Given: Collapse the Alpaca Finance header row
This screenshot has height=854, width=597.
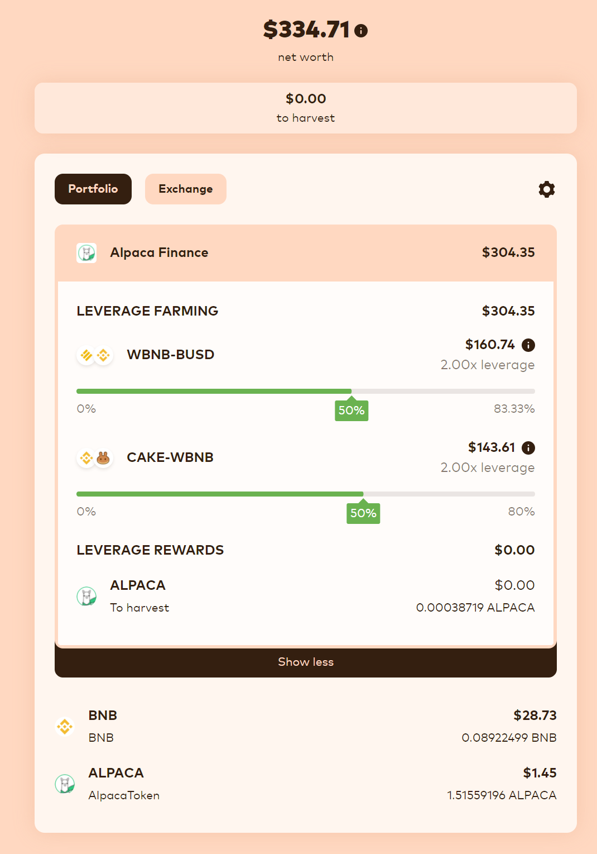Looking at the screenshot, I should pyautogui.click(x=306, y=253).
